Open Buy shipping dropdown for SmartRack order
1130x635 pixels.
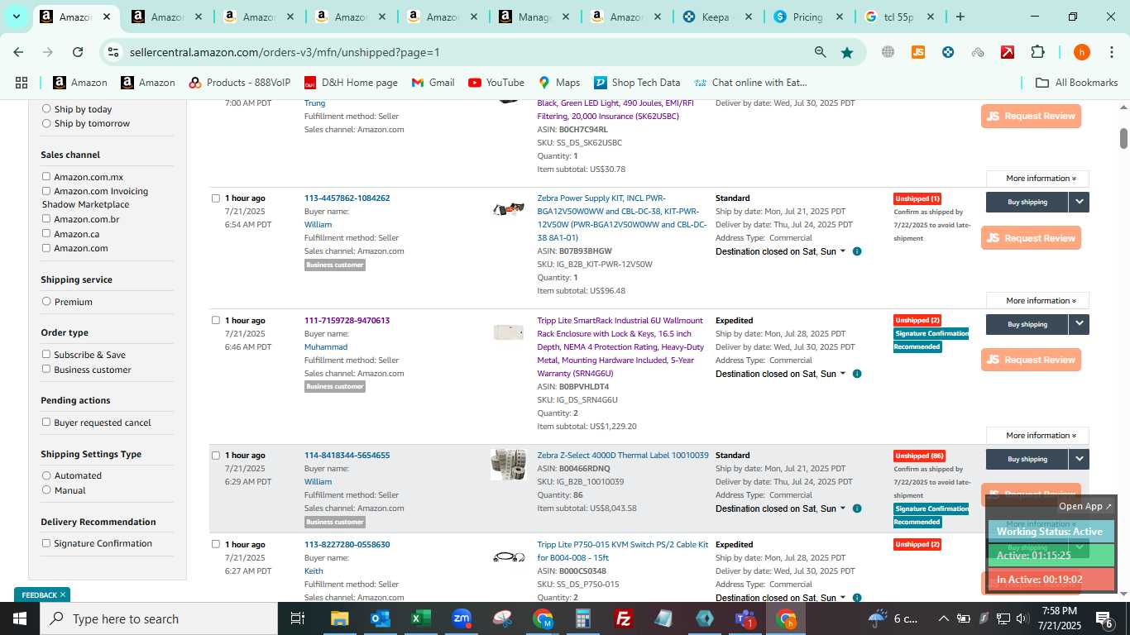[1079, 324]
